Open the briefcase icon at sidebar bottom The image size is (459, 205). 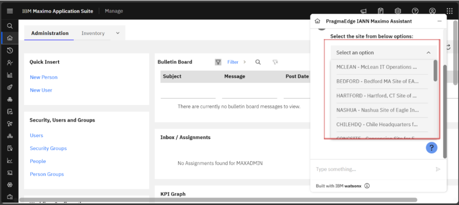10,197
